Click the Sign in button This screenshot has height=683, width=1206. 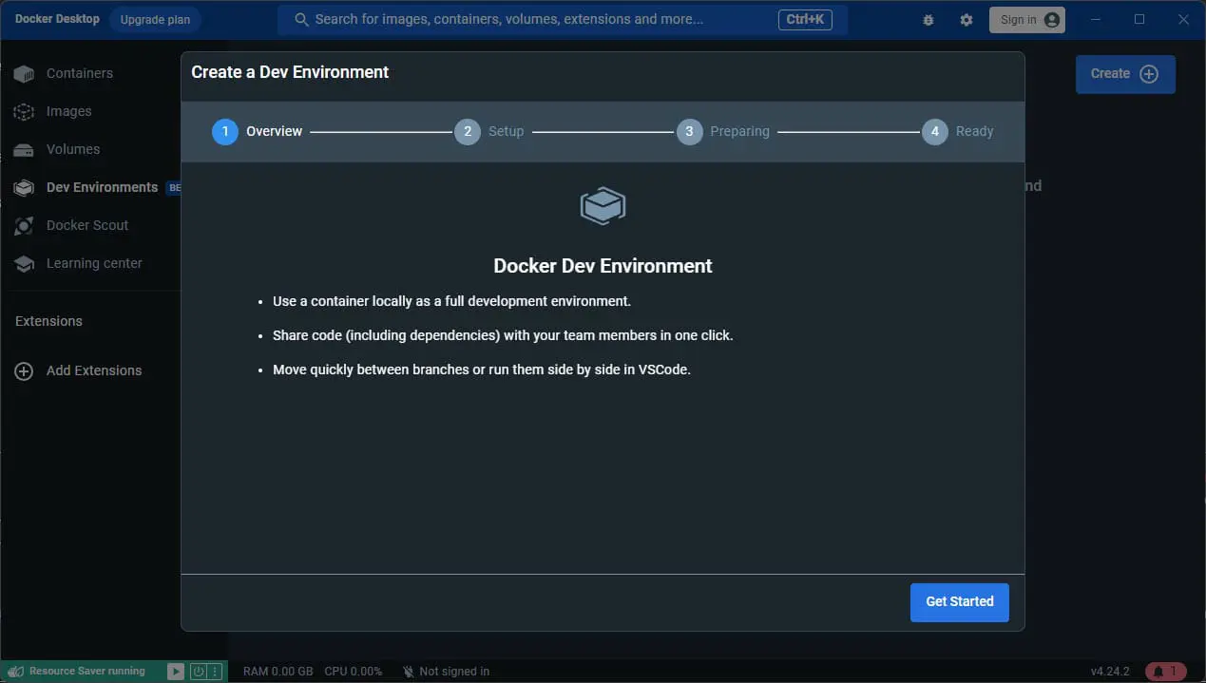coord(1027,20)
